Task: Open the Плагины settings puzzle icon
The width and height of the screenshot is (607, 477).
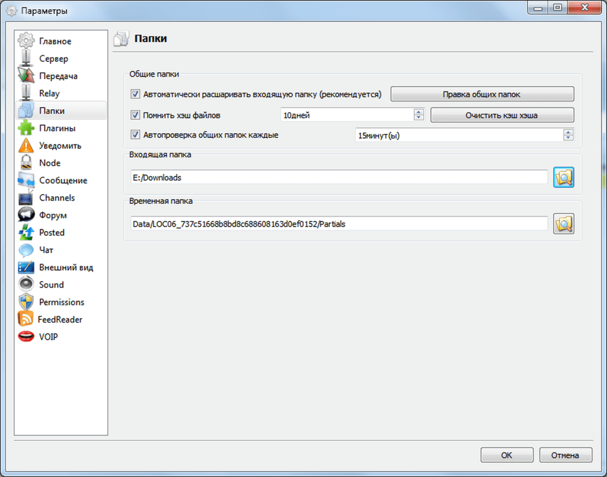Action: click(26, 128)
